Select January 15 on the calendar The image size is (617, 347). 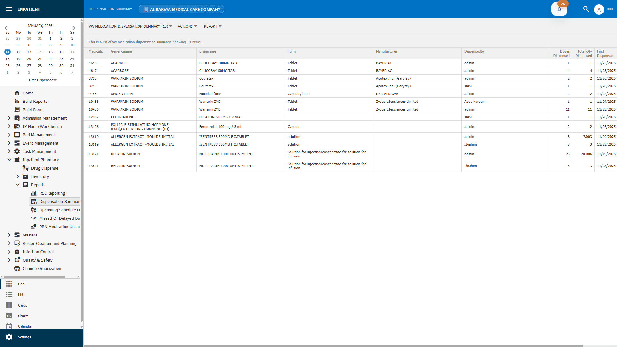click(x=50, y=52)
